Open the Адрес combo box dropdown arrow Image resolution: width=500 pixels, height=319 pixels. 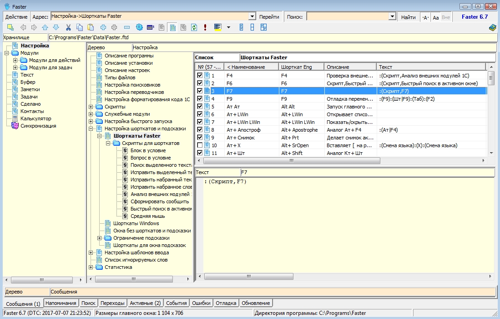coord(252,16)
